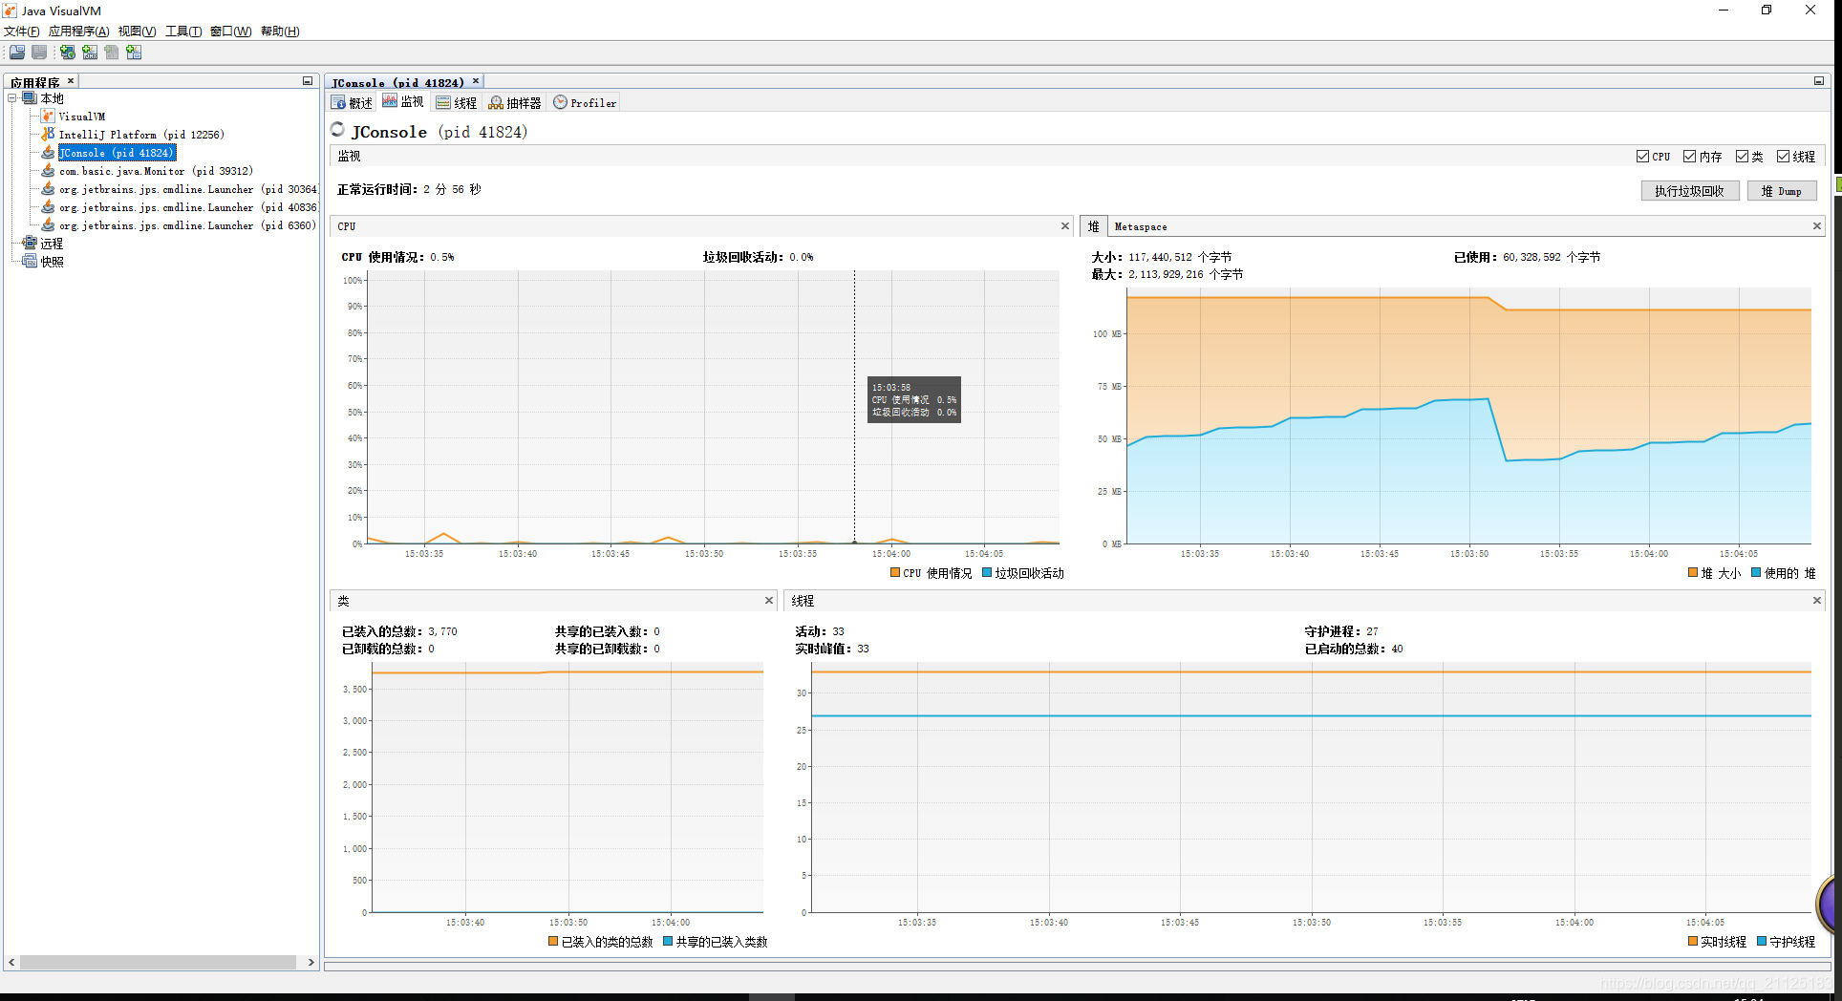Click left arrow of applications panel scrollbar
The width and height of the screenshot is (1842, 1001).
tap(11, 963)
